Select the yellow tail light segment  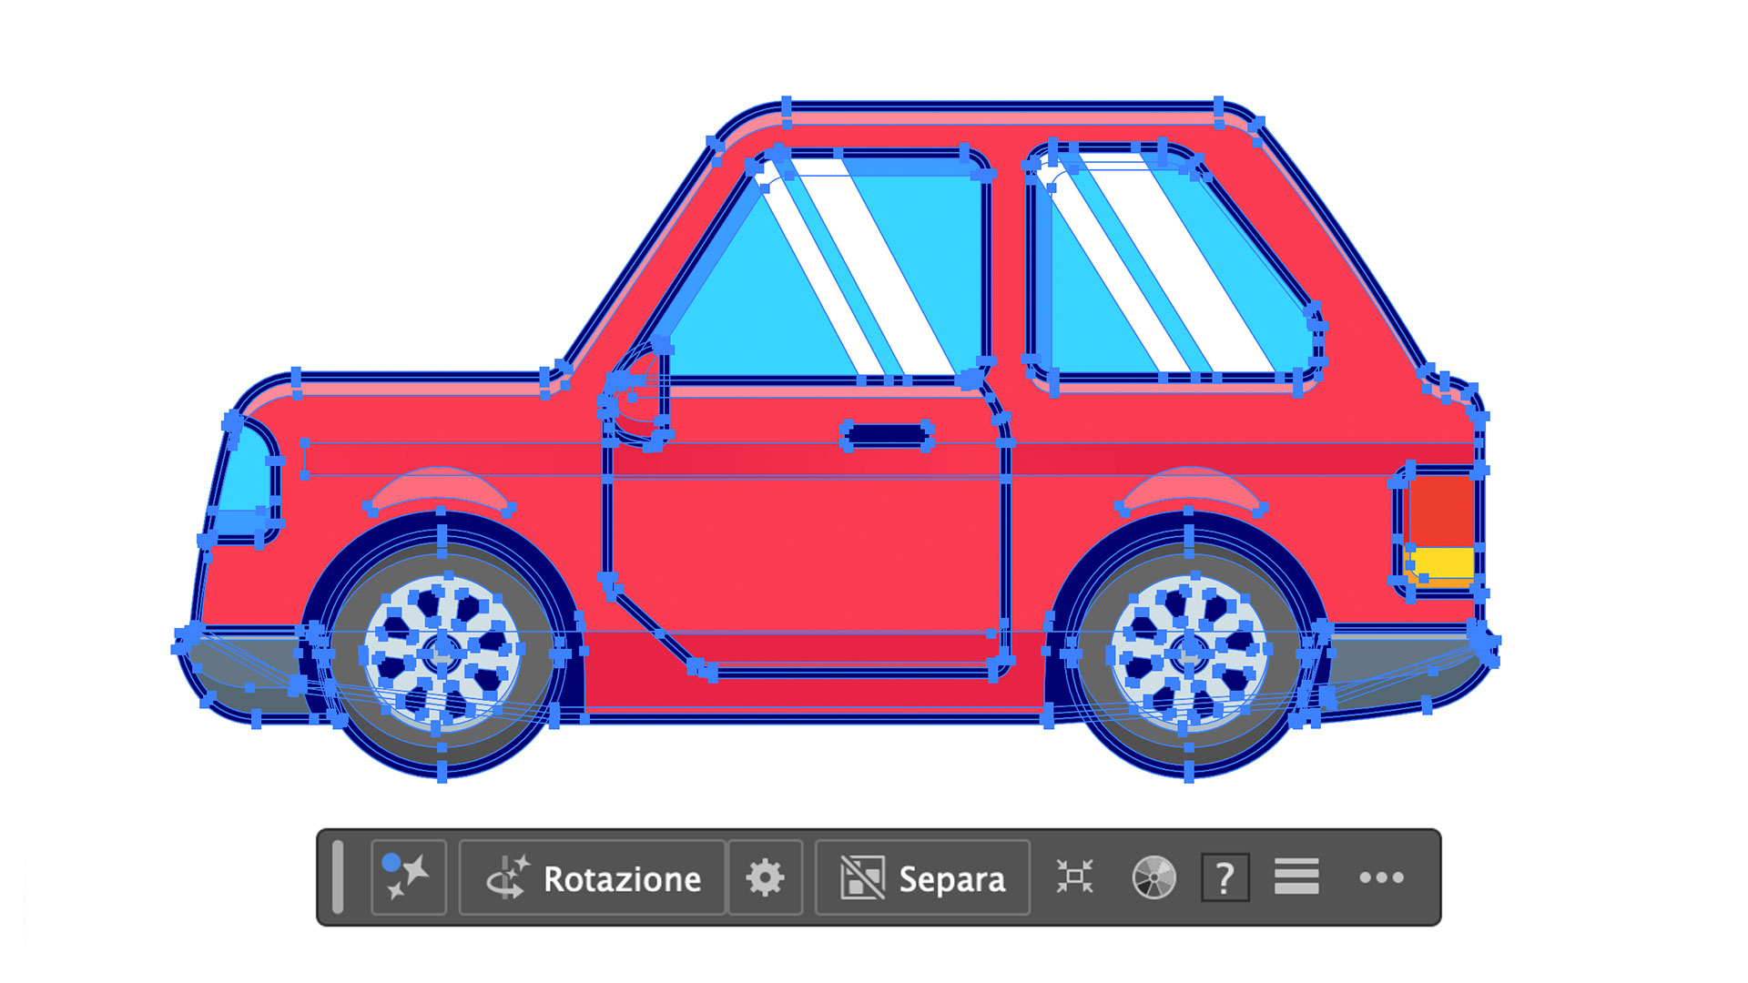tap(1441, 562)
